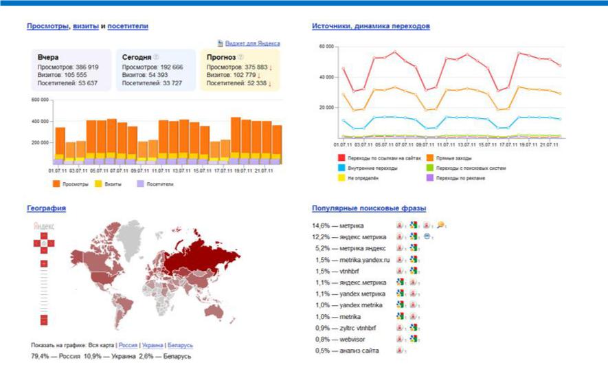Zoom in on the geography map
This screenshot has height=365, width=608.
click(44, 264)
